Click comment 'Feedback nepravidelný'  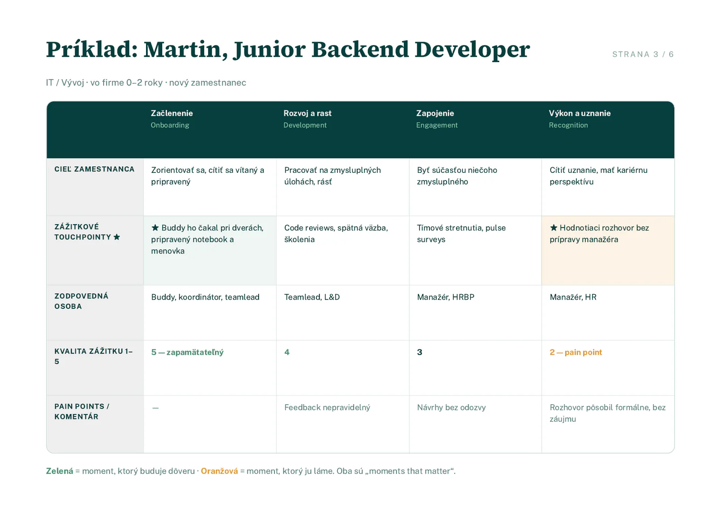(327, 408)
